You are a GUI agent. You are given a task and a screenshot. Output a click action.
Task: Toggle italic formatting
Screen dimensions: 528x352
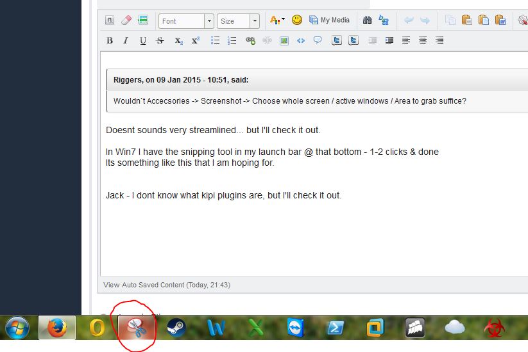click(126, 41)
